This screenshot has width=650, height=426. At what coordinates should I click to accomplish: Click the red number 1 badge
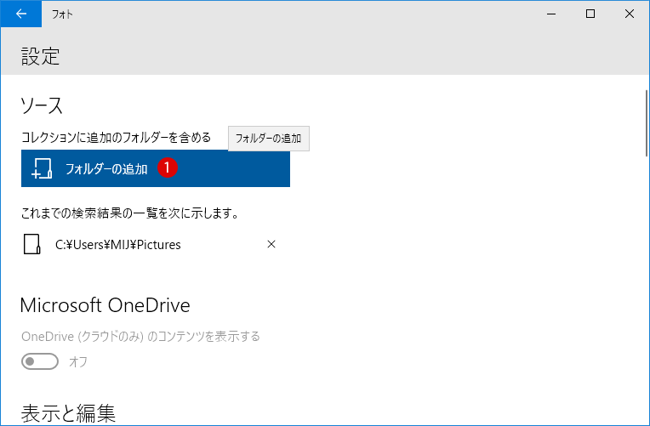tap(167, 168)
